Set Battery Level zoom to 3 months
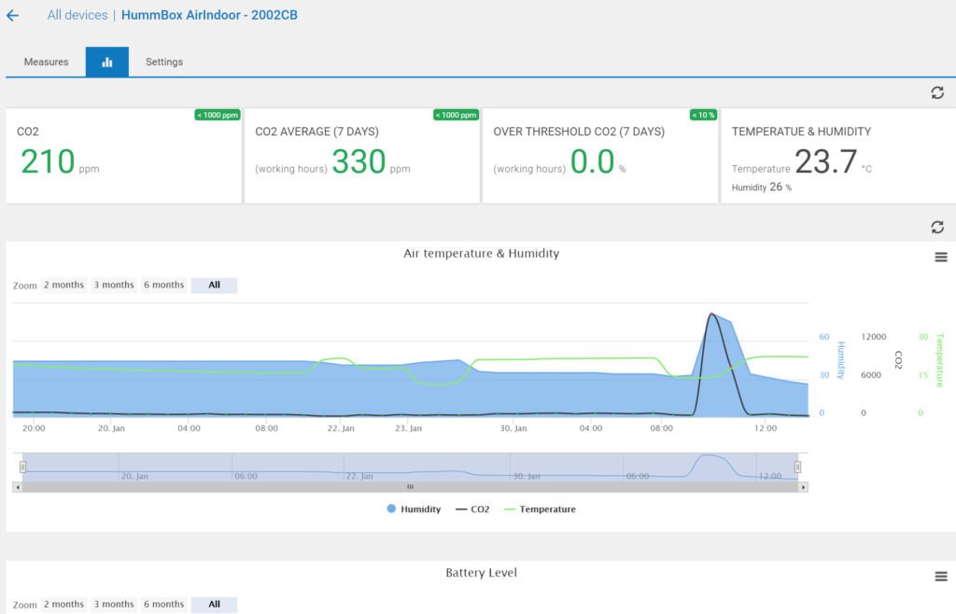Screen dimensions: 956x614 113,605
